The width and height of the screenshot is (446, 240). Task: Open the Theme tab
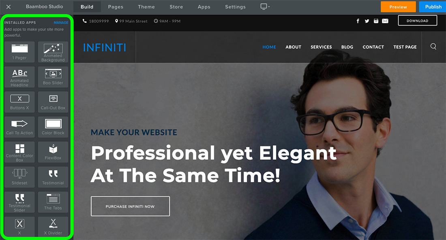click(146, 7)
